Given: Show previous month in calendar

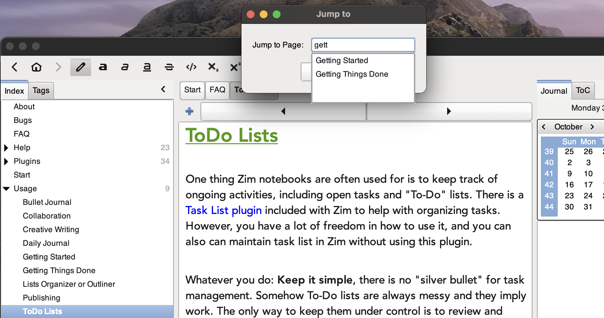Looking at the screenshot, I should [x=543, y=127].
